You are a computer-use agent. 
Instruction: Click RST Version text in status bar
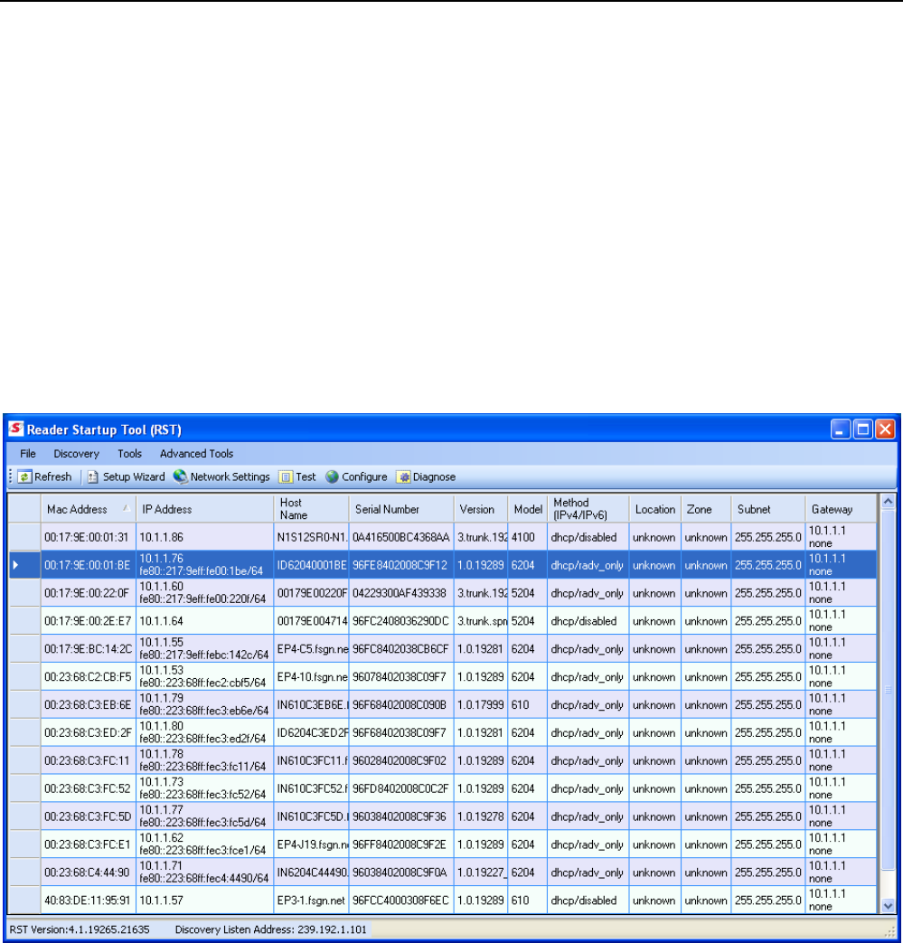coord(80,929)
